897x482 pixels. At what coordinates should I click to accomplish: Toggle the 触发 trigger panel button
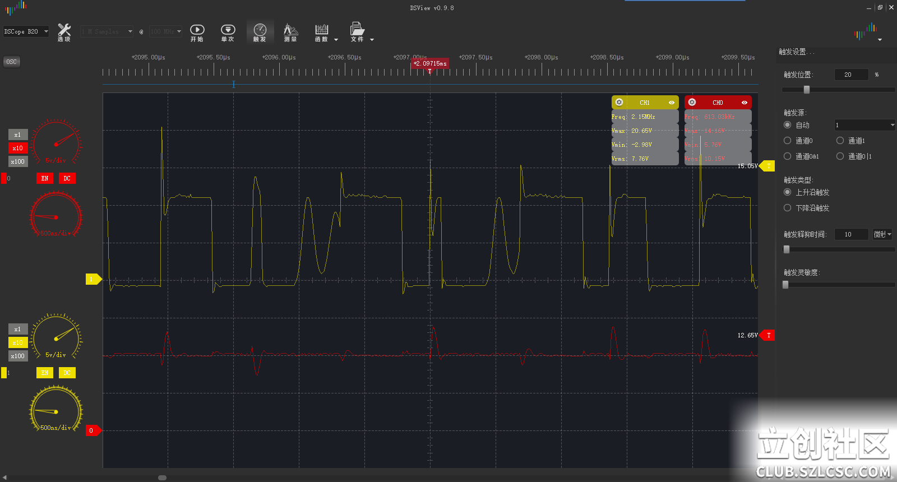tap(260, 33)
